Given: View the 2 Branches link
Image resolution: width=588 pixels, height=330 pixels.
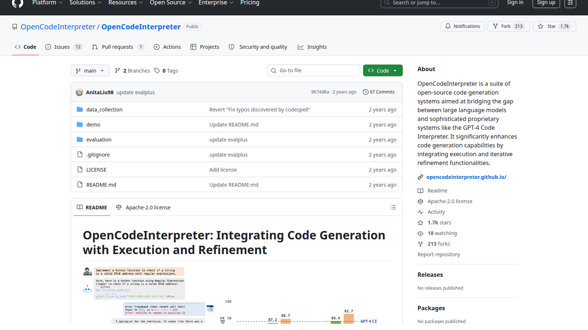Looking at the screenshot, I should 133,71.
